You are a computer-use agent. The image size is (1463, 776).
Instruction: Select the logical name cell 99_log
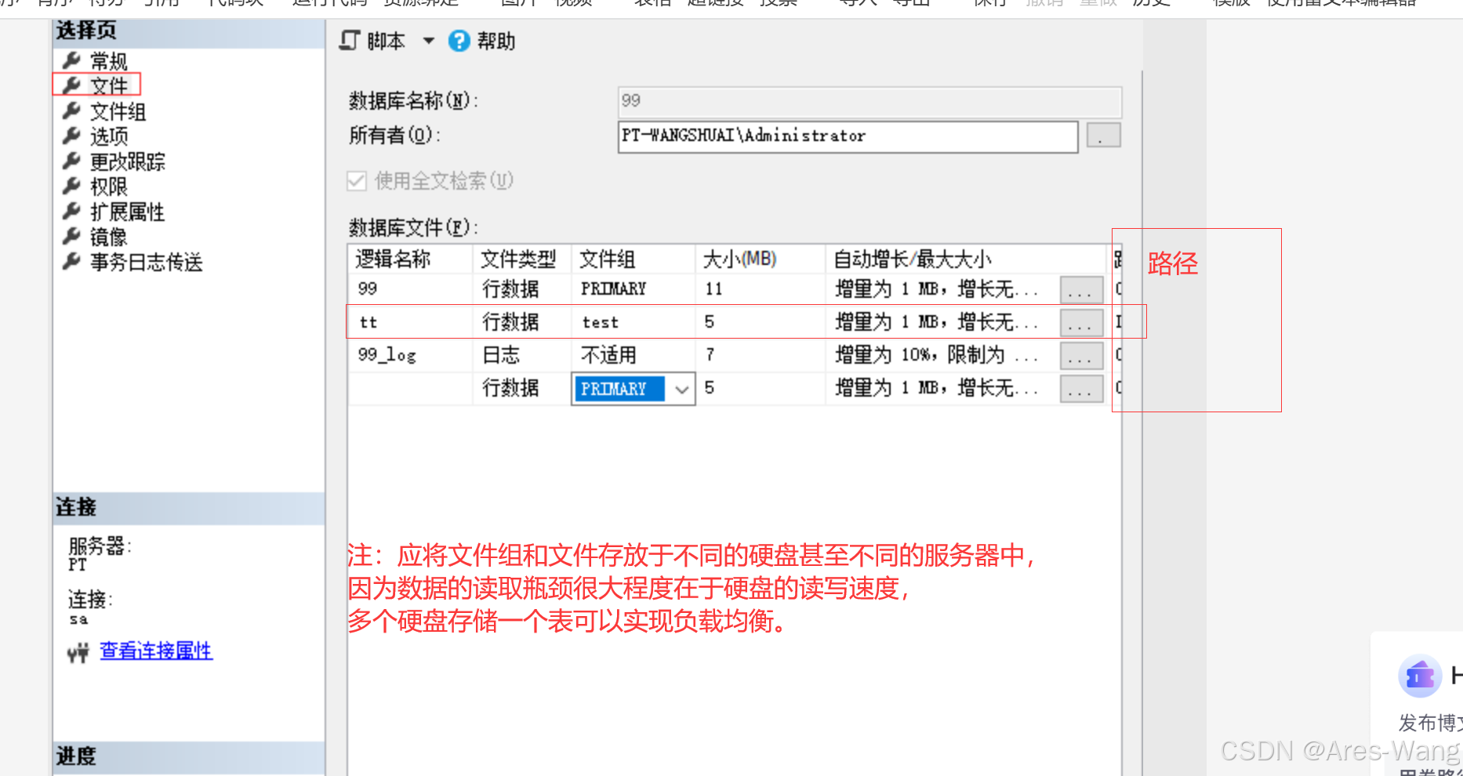[411, 355]
